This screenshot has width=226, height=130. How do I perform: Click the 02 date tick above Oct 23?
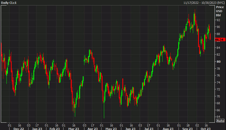pyautogui.click(x=197, y=125)
